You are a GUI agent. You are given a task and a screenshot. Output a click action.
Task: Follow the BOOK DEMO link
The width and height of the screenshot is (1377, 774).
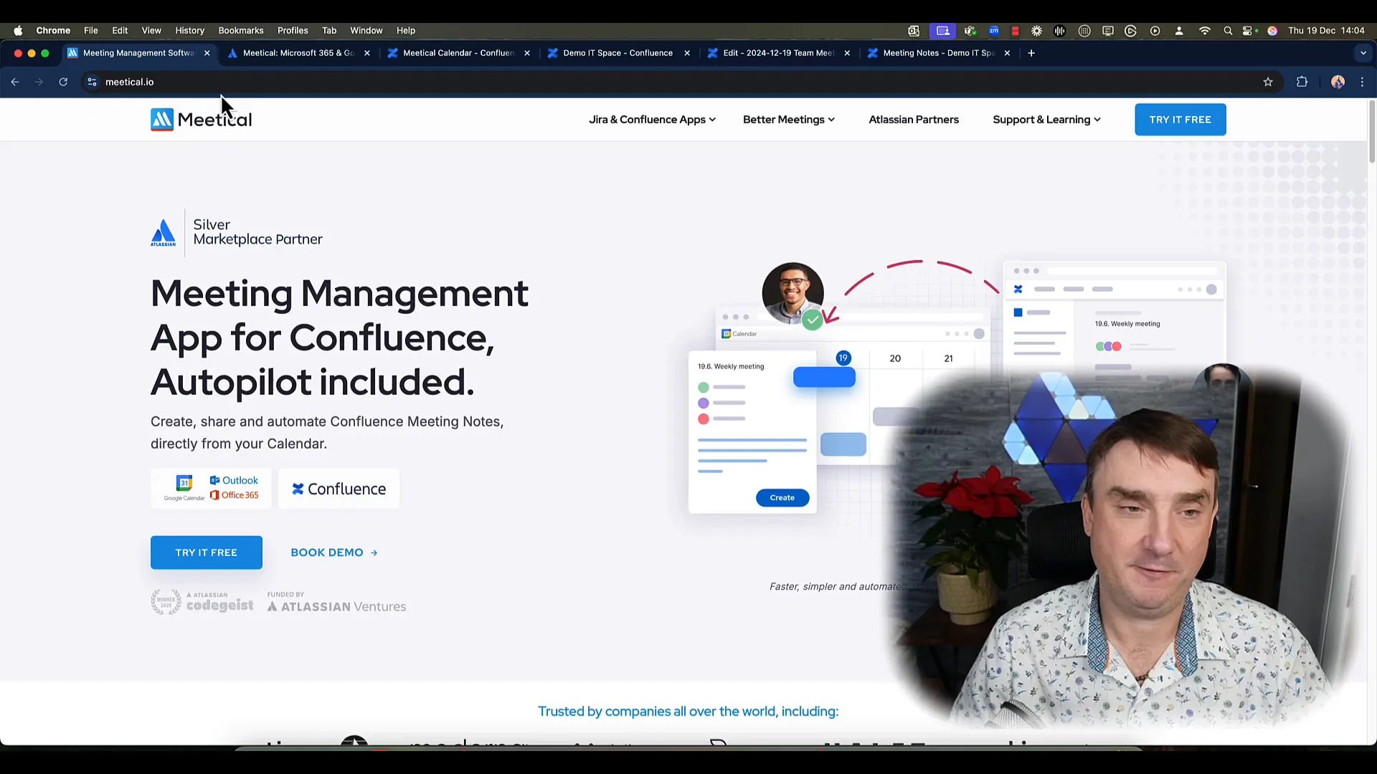pos(334,553)
